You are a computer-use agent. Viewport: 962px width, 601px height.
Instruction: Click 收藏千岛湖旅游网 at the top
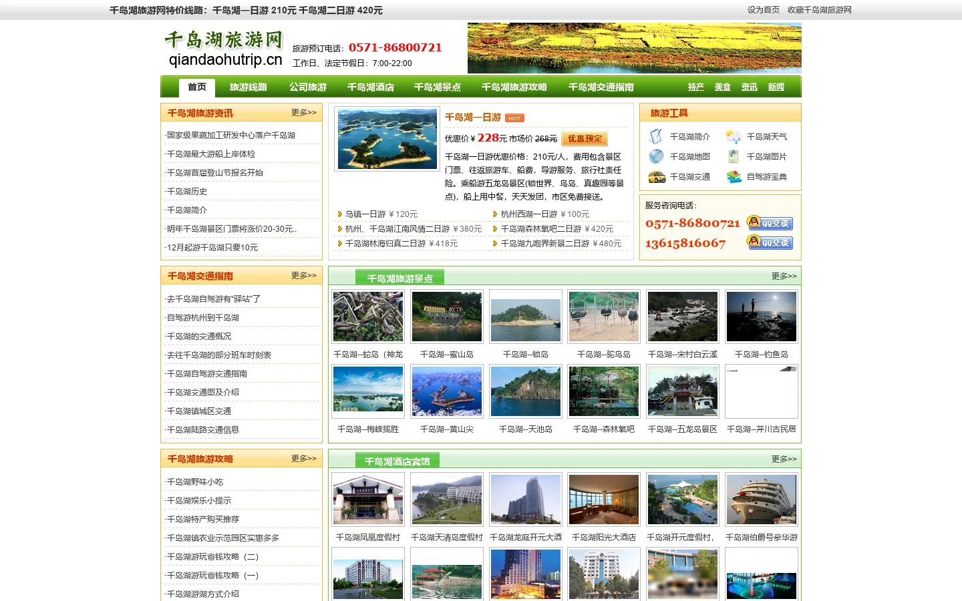point(820,10)
